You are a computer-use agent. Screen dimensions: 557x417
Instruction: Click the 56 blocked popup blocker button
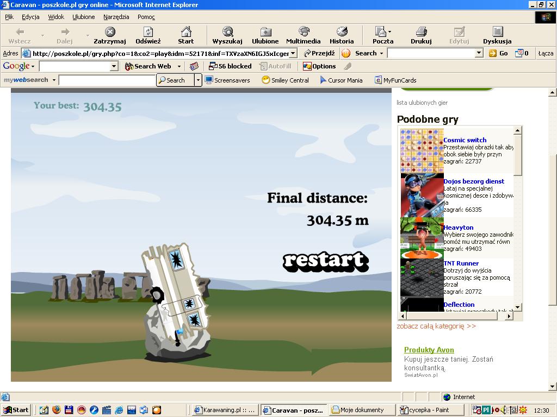point(230,66)
